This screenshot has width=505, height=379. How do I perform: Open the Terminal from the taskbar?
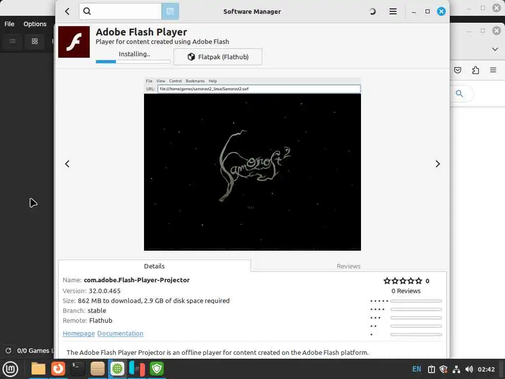coord(77,369)
